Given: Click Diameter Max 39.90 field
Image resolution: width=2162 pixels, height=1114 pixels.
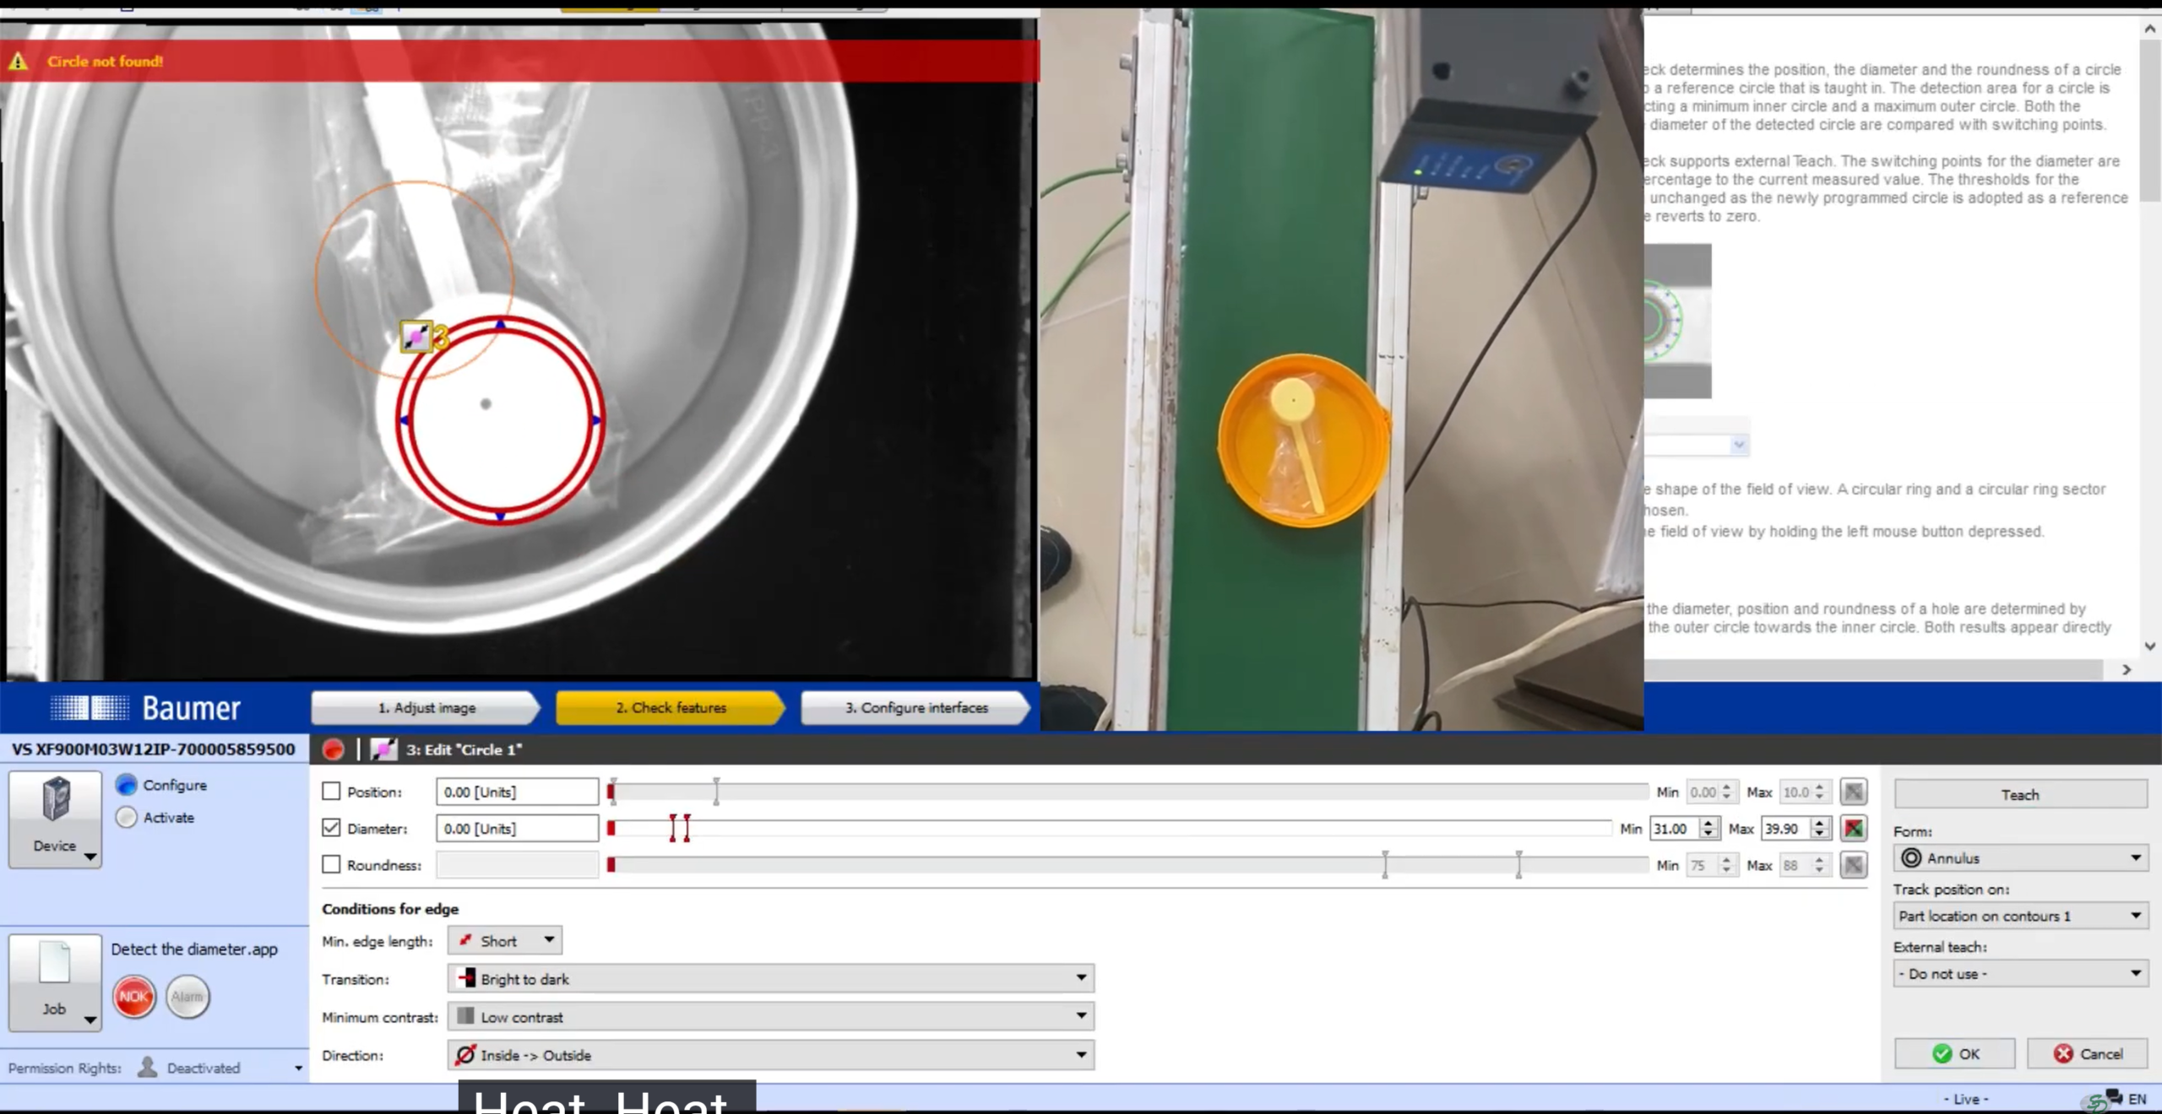Looking at the screenshot, I should 1785,829.
